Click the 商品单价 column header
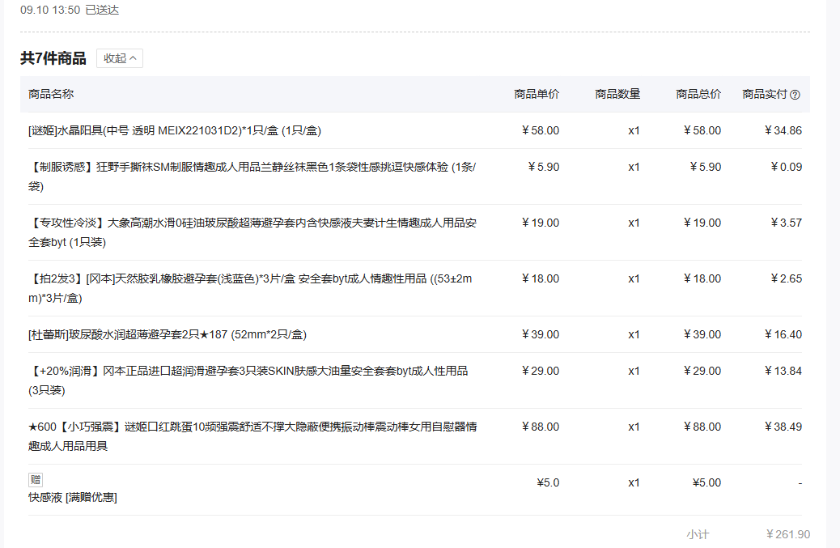 click(537, 94)
